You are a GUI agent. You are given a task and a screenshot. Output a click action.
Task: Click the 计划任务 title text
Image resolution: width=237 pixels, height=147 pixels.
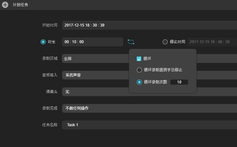(x=20, y=5)
